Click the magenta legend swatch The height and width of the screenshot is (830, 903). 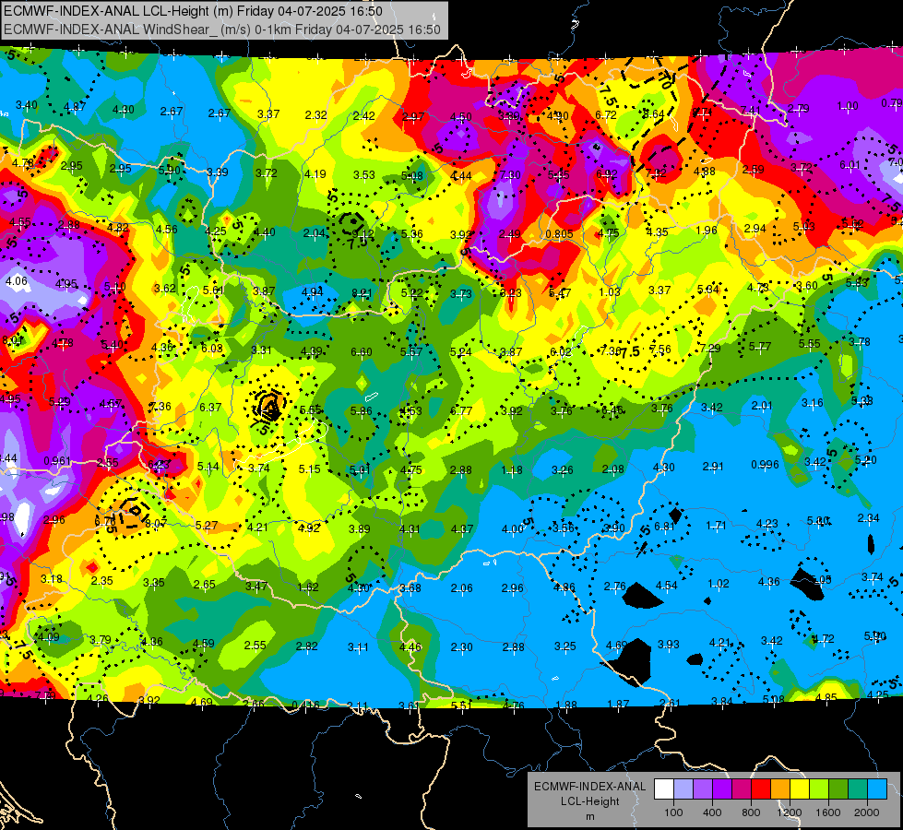point(742,789)
